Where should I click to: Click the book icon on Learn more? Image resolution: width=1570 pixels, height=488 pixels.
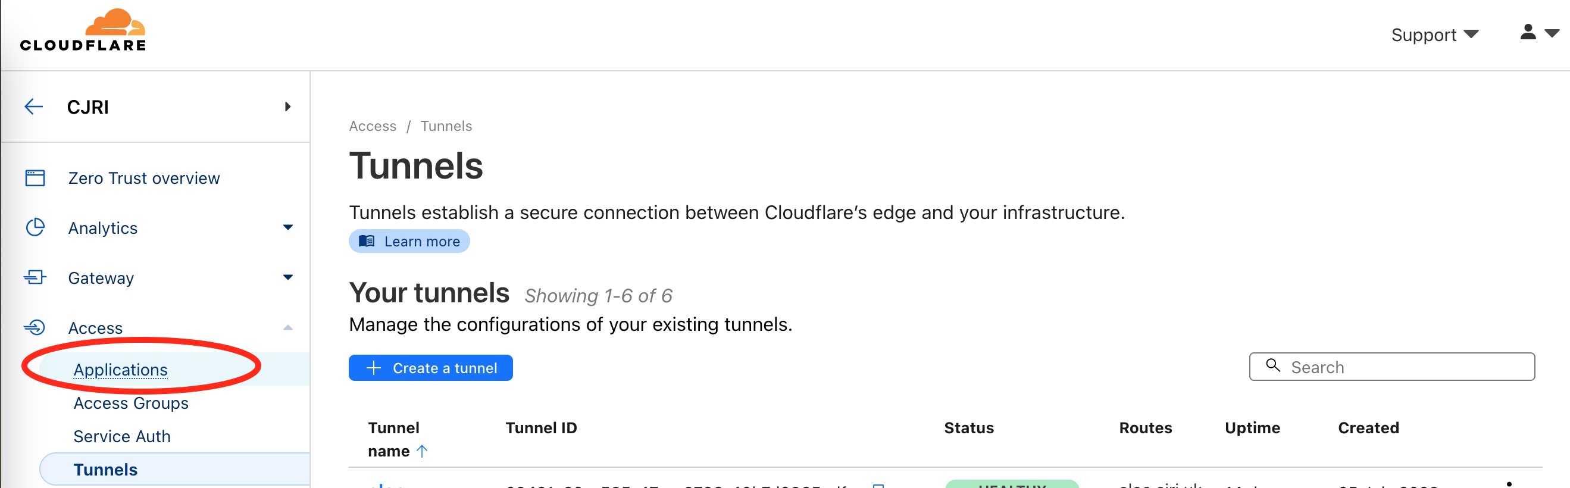[x=367, y=240]
